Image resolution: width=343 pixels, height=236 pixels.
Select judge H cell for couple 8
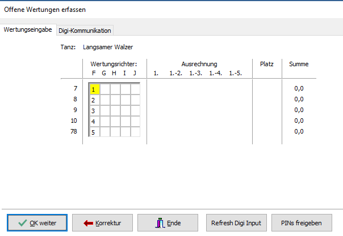pos(115,100)
